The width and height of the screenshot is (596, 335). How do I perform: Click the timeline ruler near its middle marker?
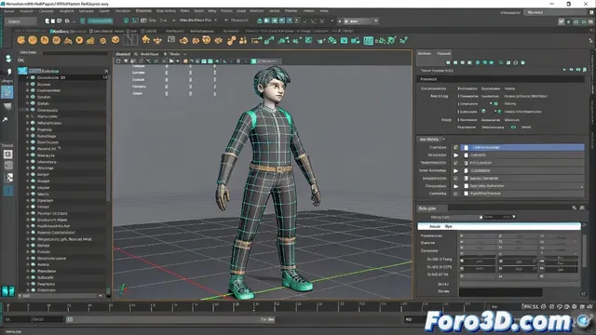tap(254, 306)
